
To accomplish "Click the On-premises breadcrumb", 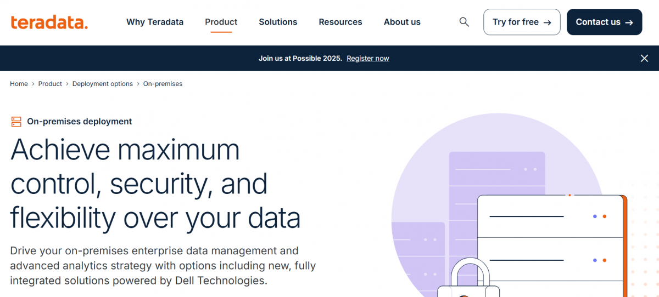I will [x=163, y=84].
